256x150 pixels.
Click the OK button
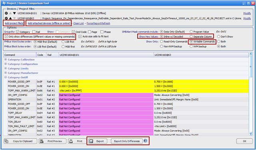pyautogui.click(x=244, y=141)
